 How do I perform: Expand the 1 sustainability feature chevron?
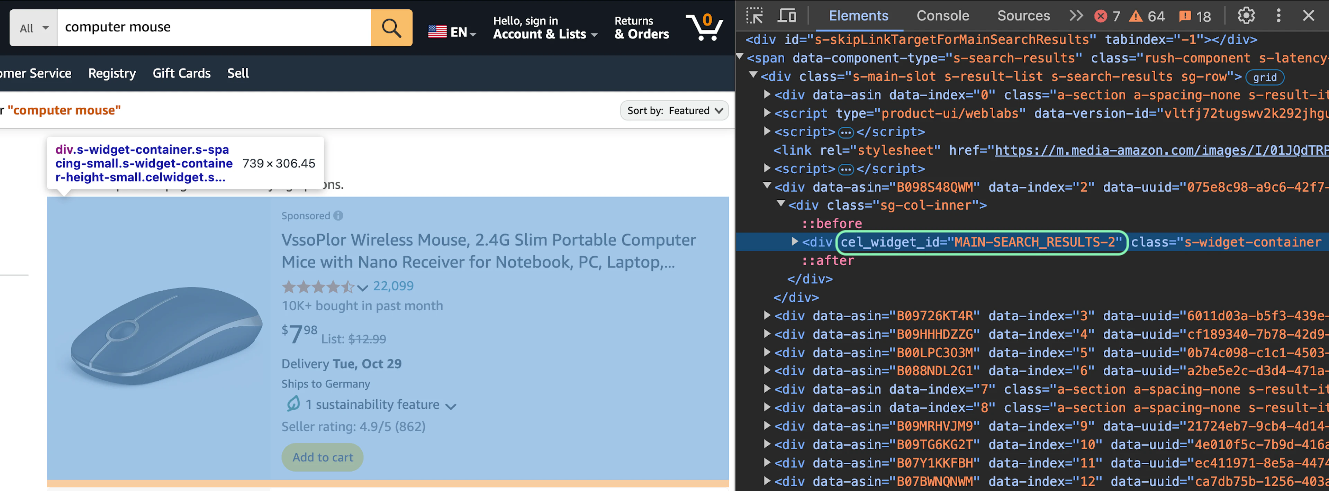pos(450,407)
